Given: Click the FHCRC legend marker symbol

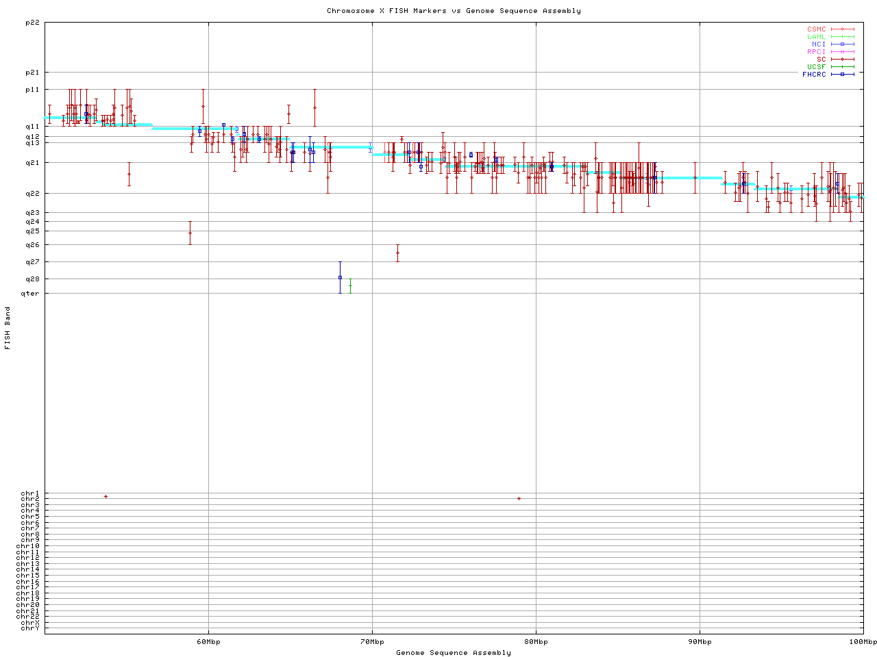Looking at the screenshot, I should (842, 74).
